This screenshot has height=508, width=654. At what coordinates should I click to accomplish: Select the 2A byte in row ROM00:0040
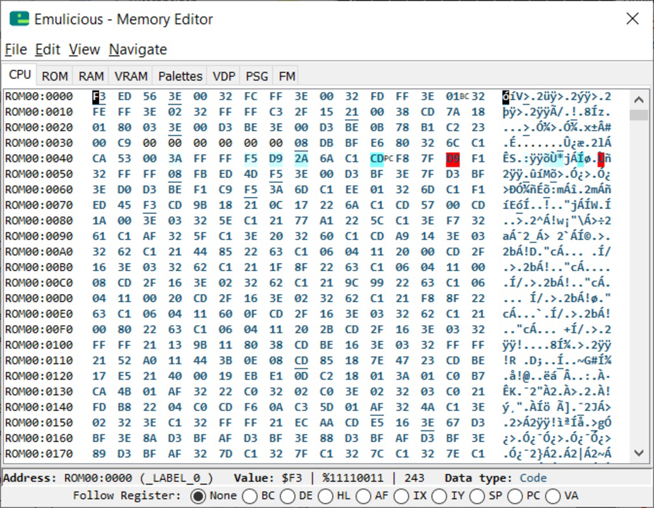click(301, 159)
